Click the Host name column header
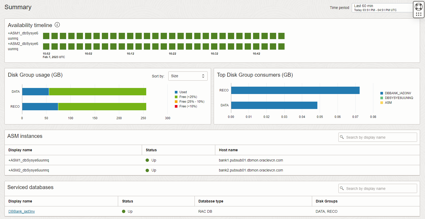Image resolution: width=425 pixels, height=219 pixels. 228,150
